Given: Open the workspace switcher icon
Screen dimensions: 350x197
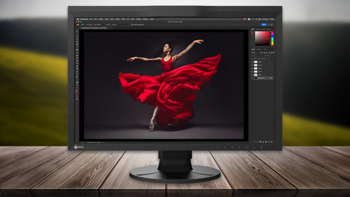Looking at the screenshot, I should click(x=272, y=25).
